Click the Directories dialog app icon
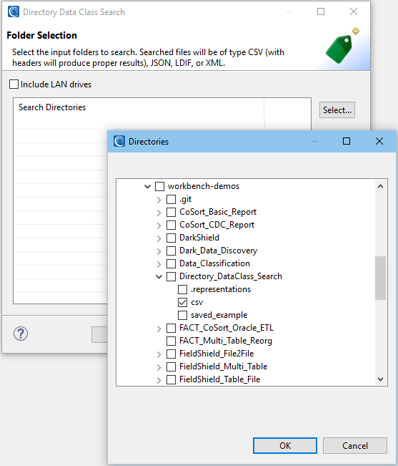This screenshot has height=466, width=398. (x=119, y=141)
